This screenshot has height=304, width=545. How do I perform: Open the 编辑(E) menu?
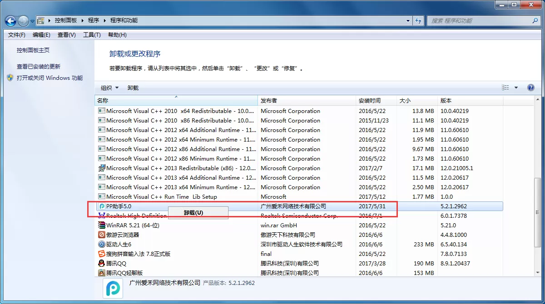tap(41, 35)
